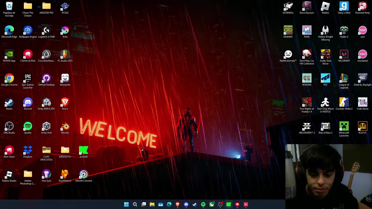Open the MultiMC shortcut
372x209 pixels.
click(x=288, y=32)
